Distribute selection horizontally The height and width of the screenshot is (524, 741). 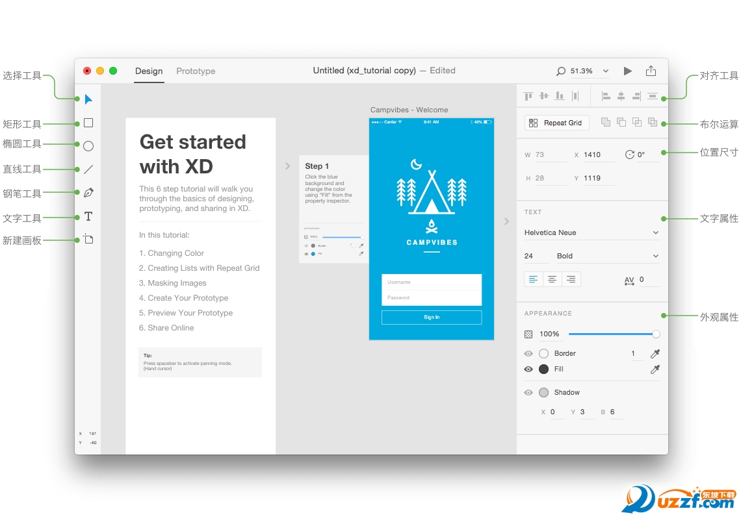coord(575,96)
